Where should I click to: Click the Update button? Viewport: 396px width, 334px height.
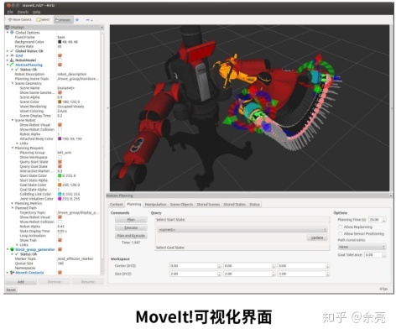tap(317, 237)
